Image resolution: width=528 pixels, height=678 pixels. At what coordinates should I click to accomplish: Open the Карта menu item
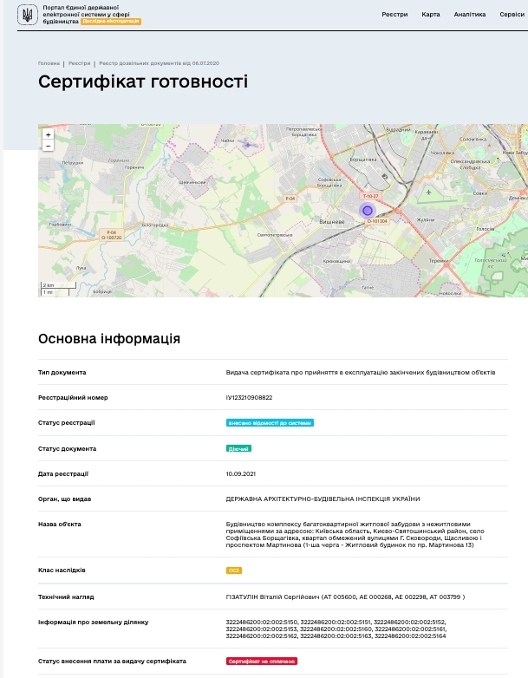431,14
